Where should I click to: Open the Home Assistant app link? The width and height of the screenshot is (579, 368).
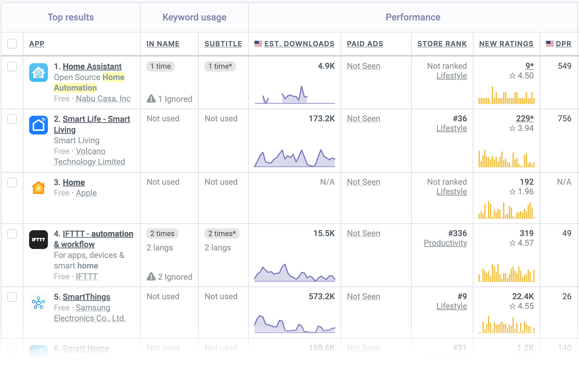(92, 66)
